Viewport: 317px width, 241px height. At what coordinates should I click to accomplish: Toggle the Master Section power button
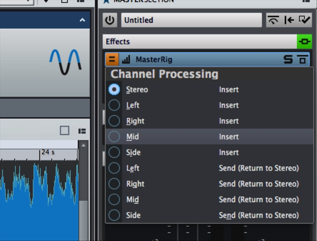pyautogui.click(x=110, y=20)
